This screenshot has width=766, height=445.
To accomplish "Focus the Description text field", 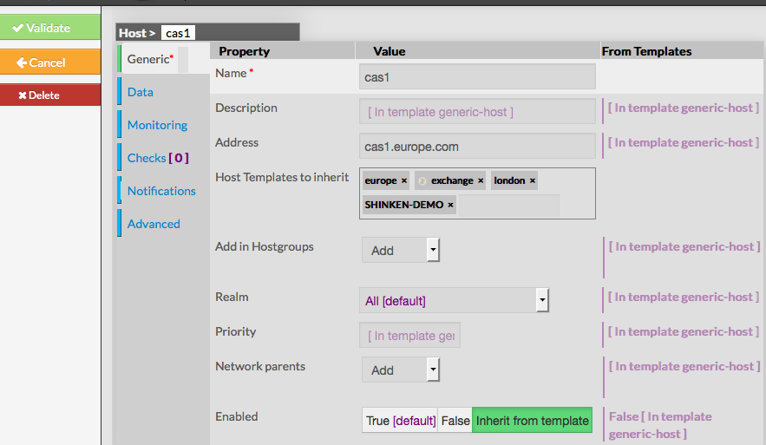I will pyautogui.click(x=477, y=112).
